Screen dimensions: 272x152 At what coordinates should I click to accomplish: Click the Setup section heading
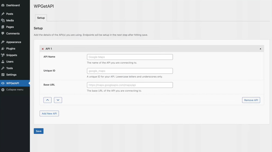38,28
